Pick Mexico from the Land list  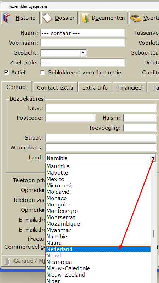98,179
